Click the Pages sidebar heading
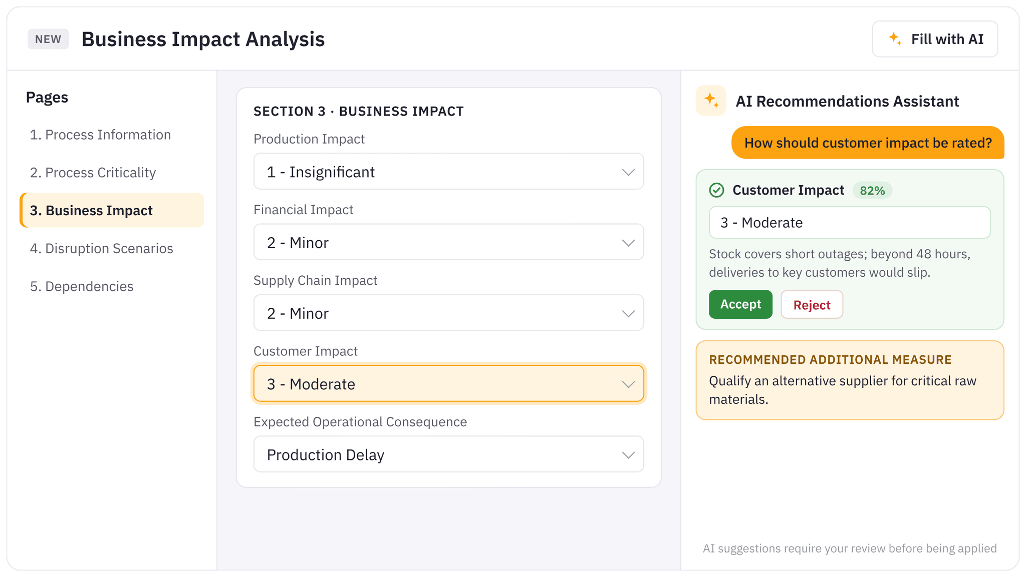Viewport: 1026px width, 577px height. [47, 97]
